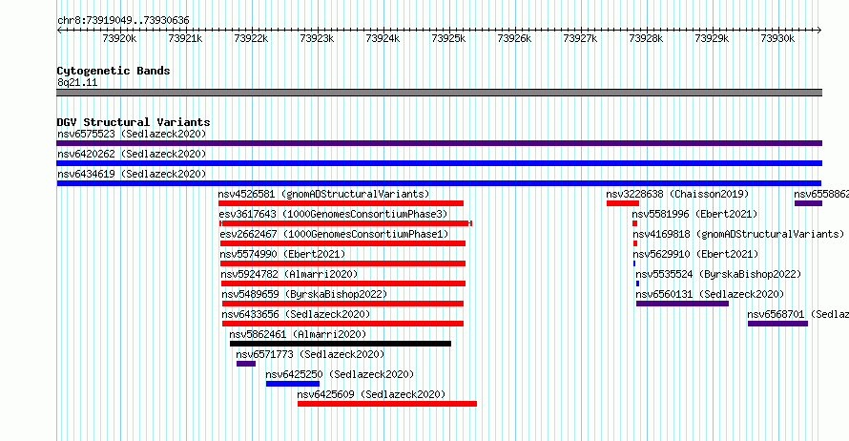Click the 73927k ruler tick label
Image resolution: width=849 pixels, height=441 pixels.
point(580,38)
